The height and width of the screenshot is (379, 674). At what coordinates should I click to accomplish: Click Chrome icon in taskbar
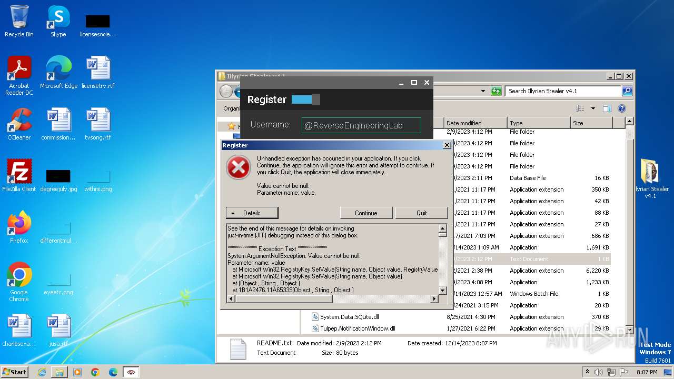[x=95, y=372]
